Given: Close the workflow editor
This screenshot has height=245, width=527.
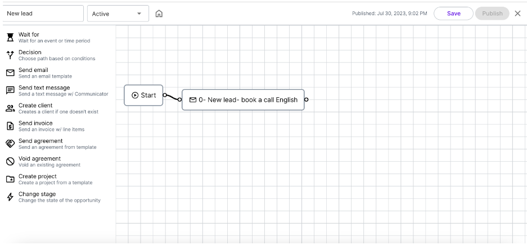Looking at the screenshot, I should 517,13.
